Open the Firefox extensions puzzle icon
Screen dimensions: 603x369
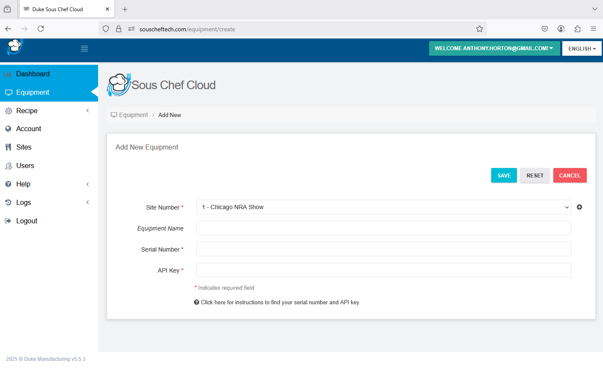577,29
